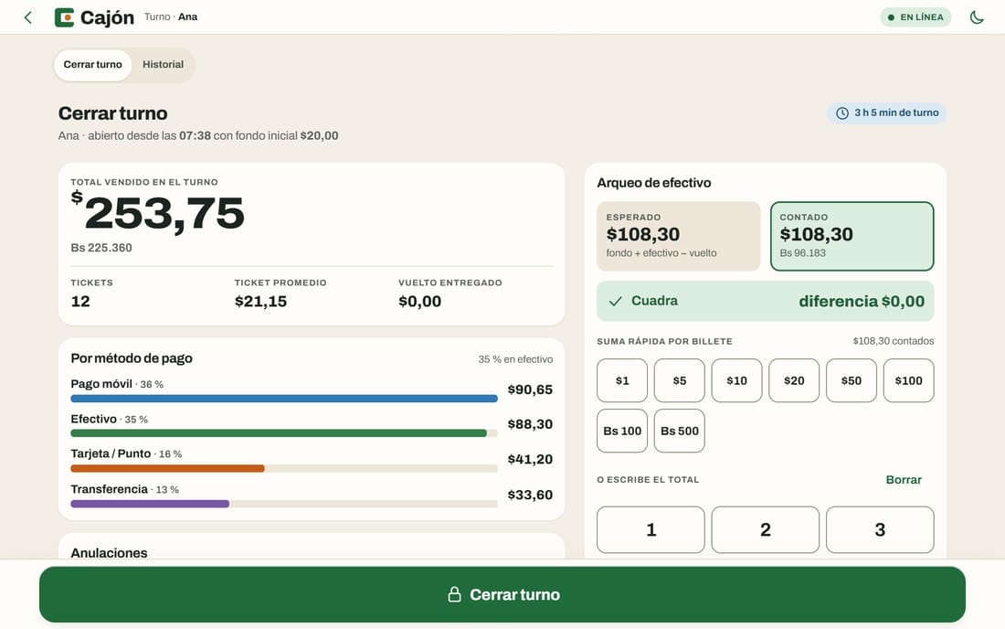The width and height of the screenshot is (1005, 629).
Task: Go back using the left arrow
Action: (x=27, y=17)
